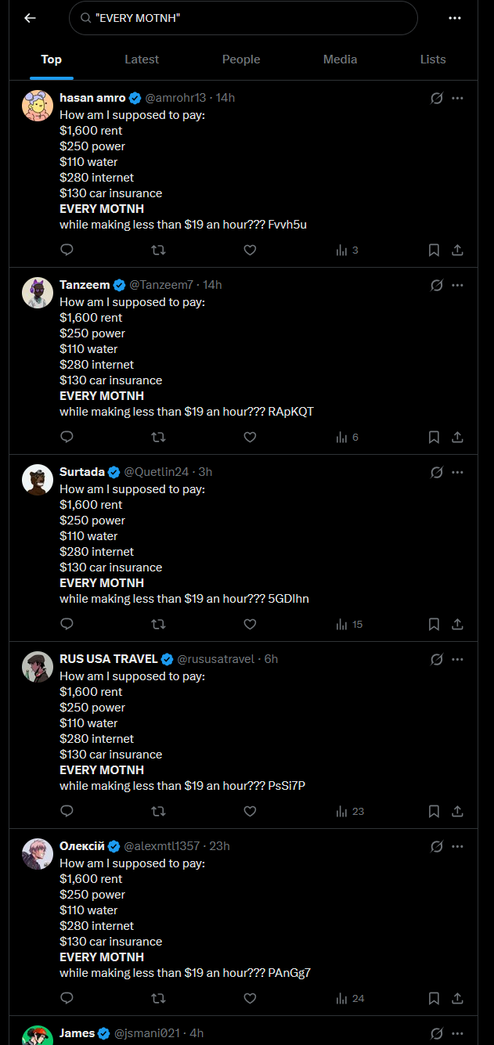Open @rususatravel profile handle link
The width and height of the screenshot is (494, 1045).
coord(216,659)
